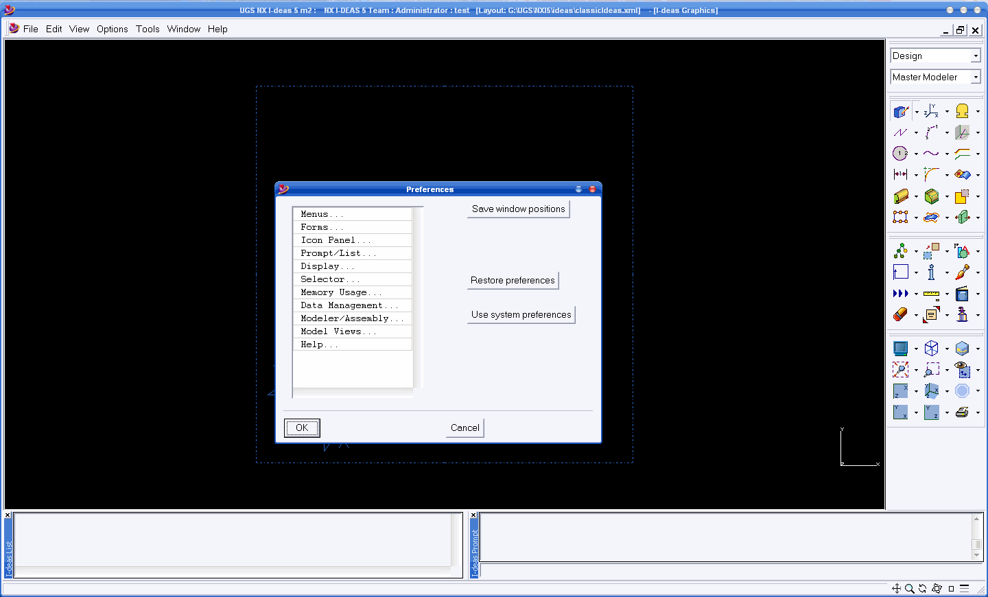Click Restore preferences button
Image resolution: width=988 pixels, height=597 pixels.
coord(513,280)
